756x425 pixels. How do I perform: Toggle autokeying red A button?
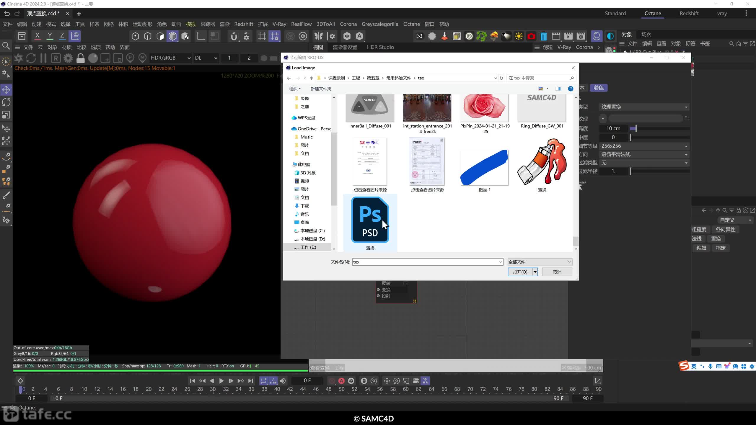coord(341,381)
